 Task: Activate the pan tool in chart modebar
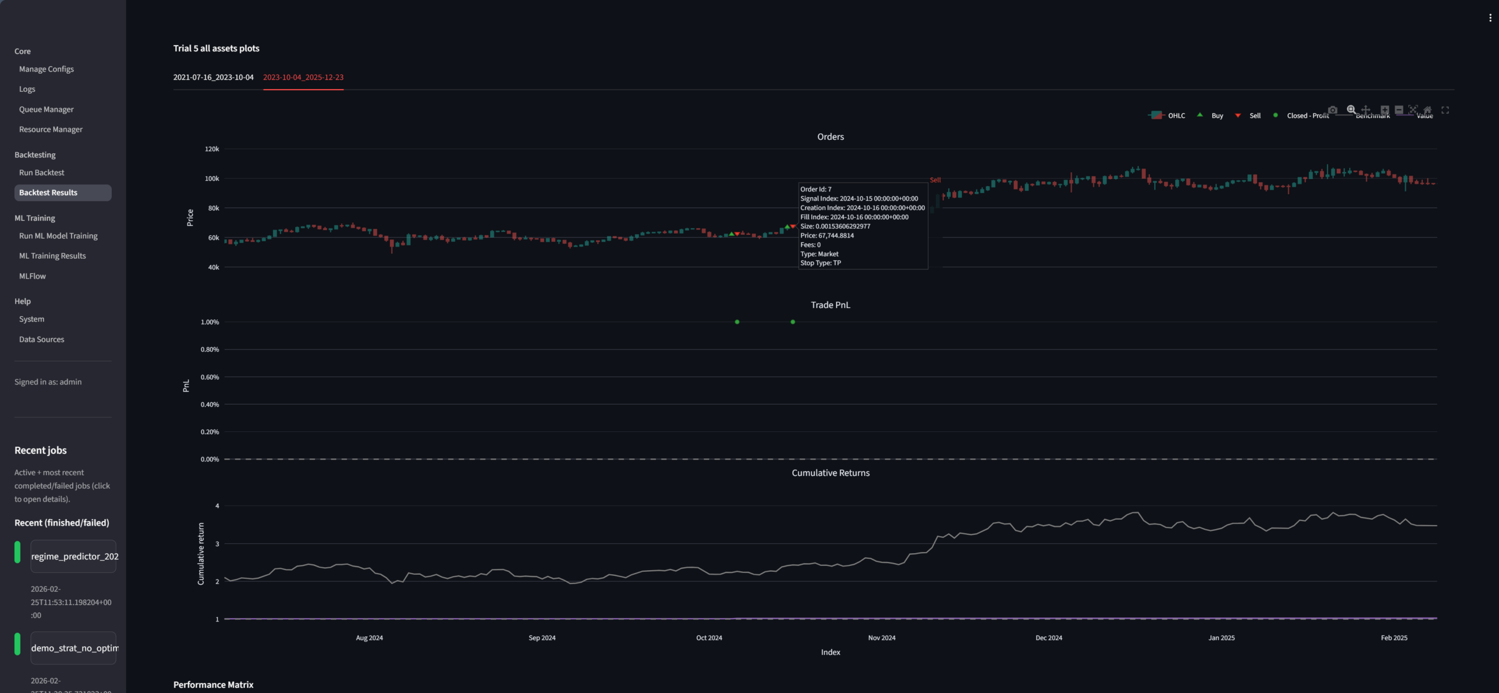tap(1365, 110)
